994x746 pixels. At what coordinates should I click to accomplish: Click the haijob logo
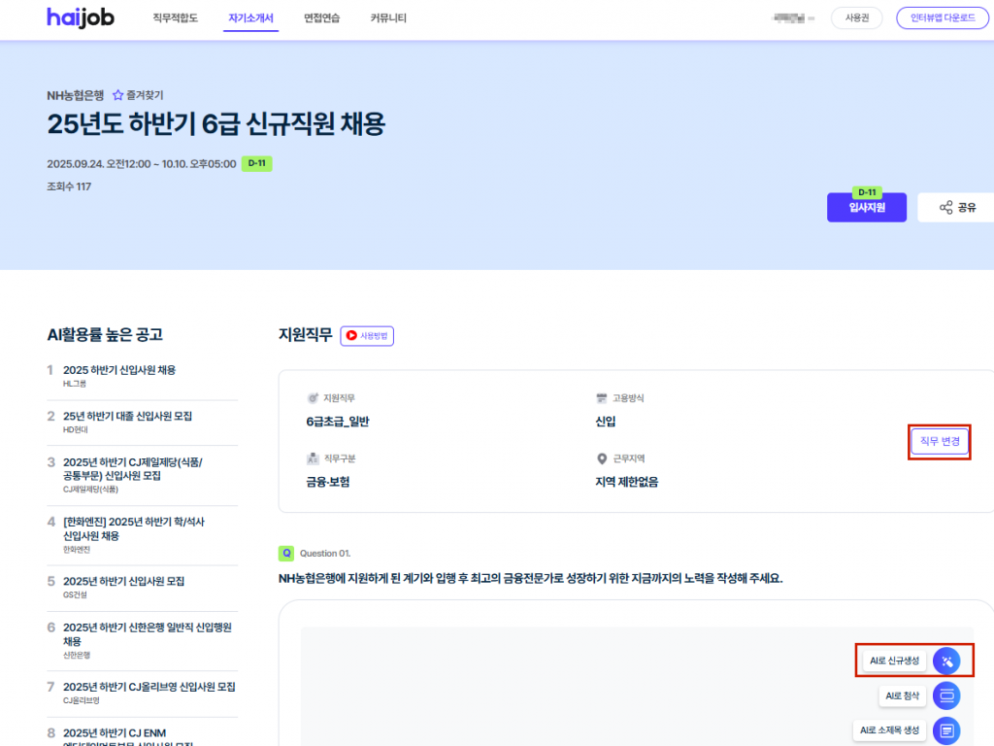[80, 17]
